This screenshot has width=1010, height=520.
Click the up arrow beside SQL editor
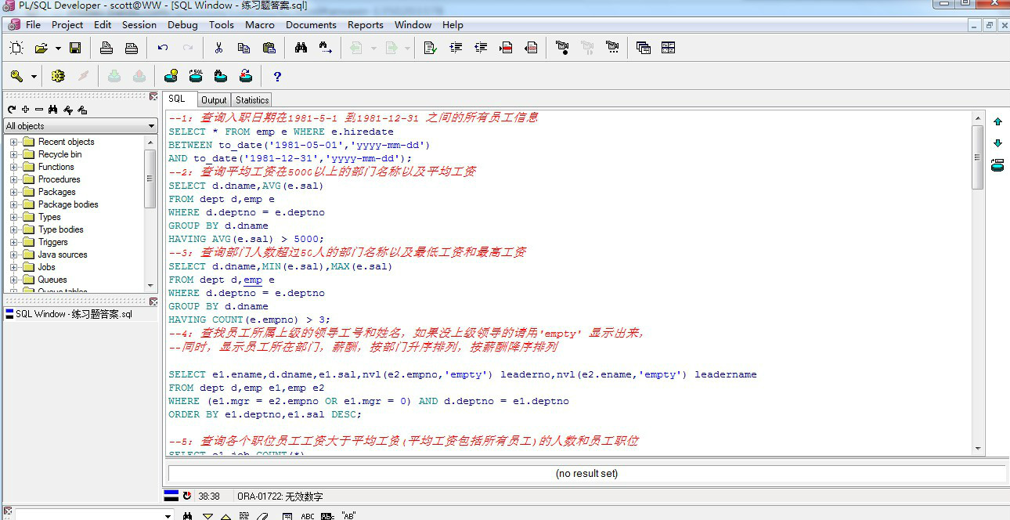pyautogui.click(x=997, y=121)
